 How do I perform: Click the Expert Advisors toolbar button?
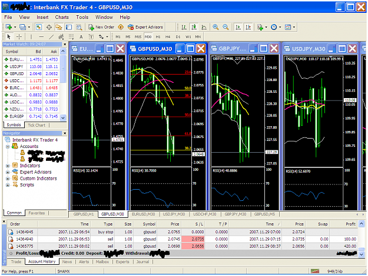pyautogui.click(x=145, y=27)
